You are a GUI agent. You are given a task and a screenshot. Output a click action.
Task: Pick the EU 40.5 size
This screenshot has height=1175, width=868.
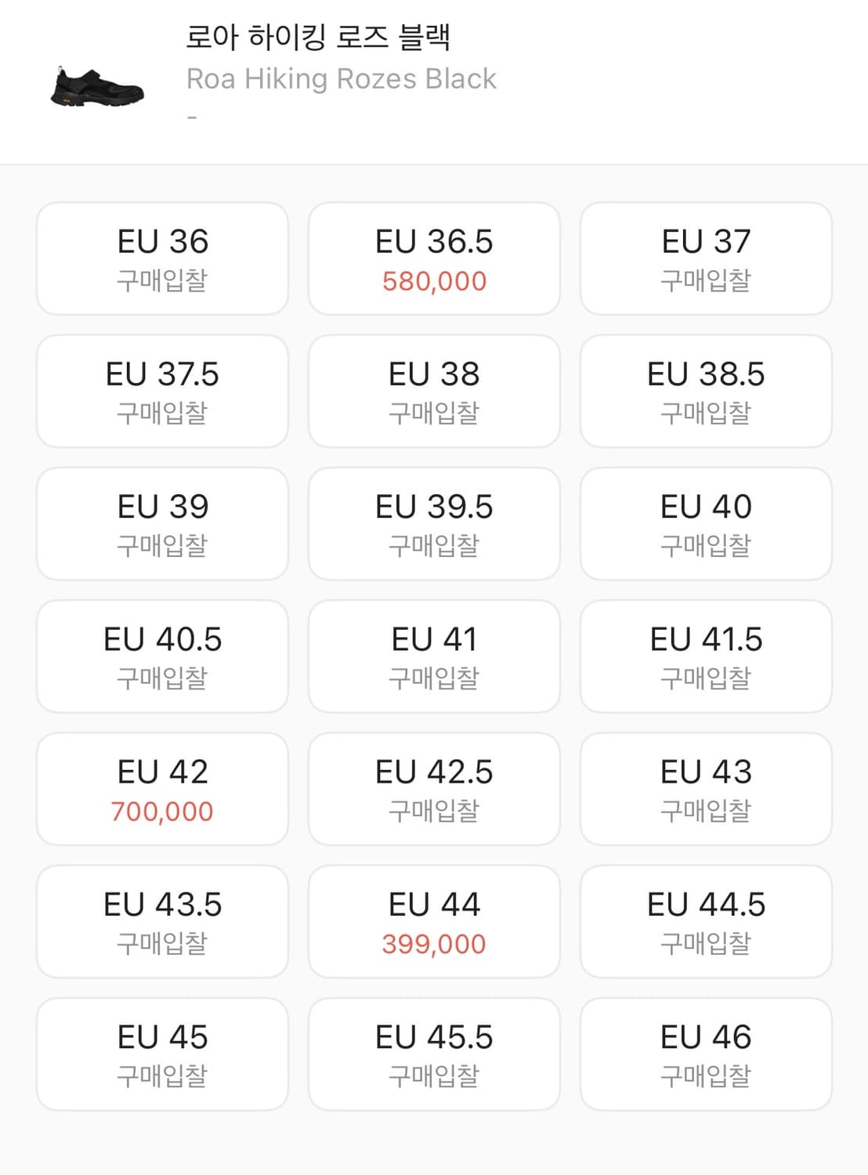(162, 656)
